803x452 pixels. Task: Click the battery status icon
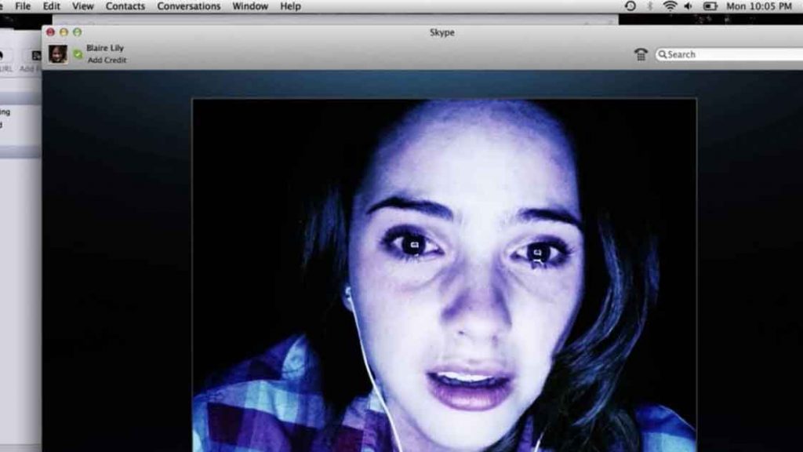[710, 6]
